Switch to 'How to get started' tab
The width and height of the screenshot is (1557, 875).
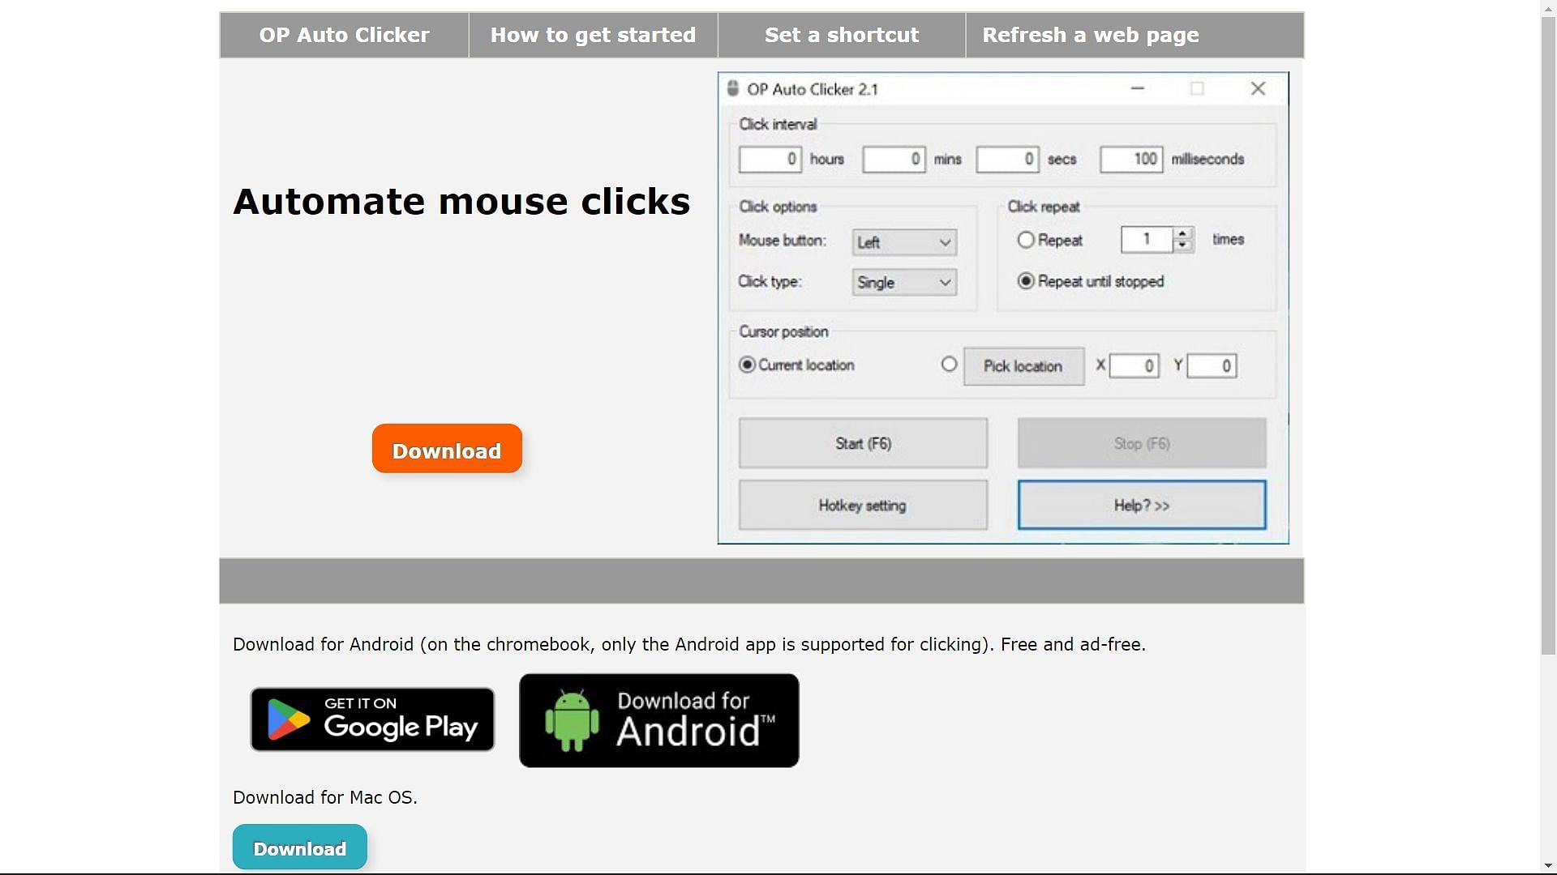[x=593, y=34]
